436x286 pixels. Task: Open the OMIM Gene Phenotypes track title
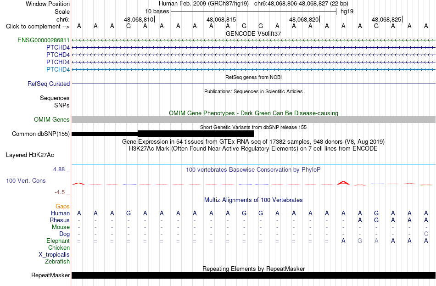pyautogui.click(x=253, y=113)
